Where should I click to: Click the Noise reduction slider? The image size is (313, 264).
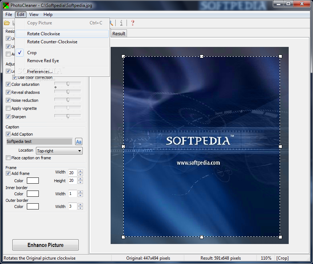68,100
